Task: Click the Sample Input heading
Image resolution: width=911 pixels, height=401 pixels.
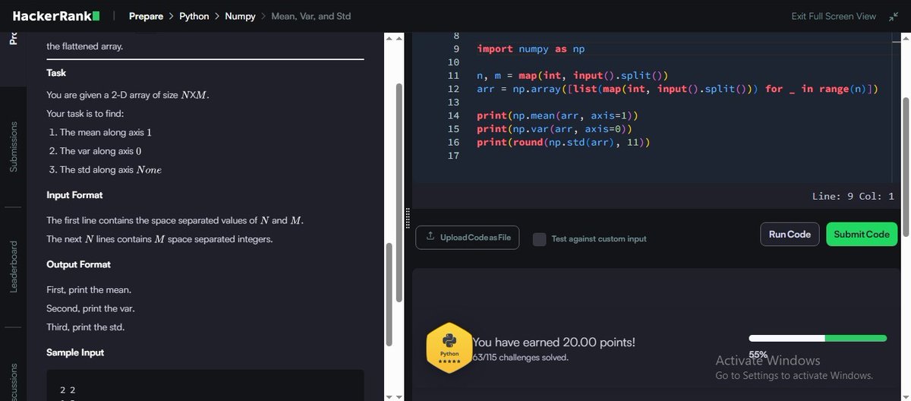Action: click(x=75, y=352)
